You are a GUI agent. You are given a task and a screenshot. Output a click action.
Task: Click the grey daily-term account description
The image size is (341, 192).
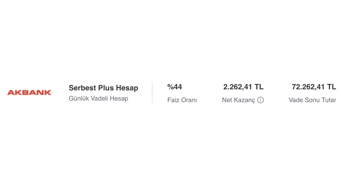98,98
